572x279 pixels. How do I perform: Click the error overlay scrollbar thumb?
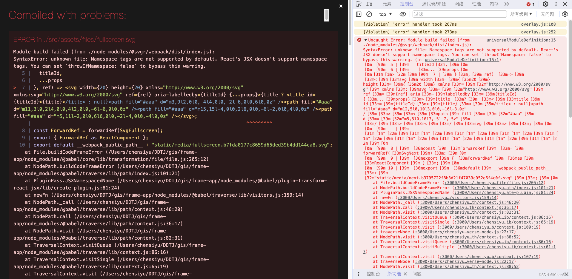[327, 15]
